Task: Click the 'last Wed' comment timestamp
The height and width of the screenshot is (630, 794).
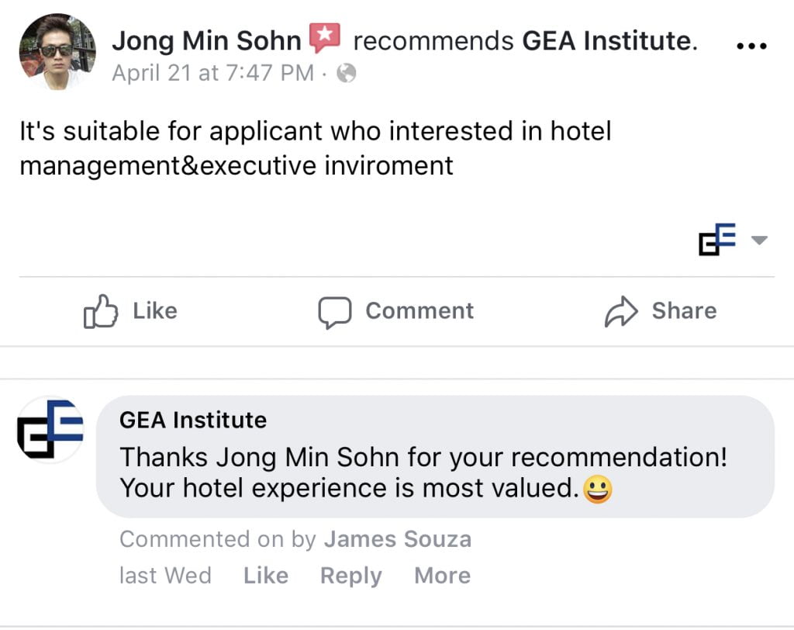Action: click(x=165, y=576)
